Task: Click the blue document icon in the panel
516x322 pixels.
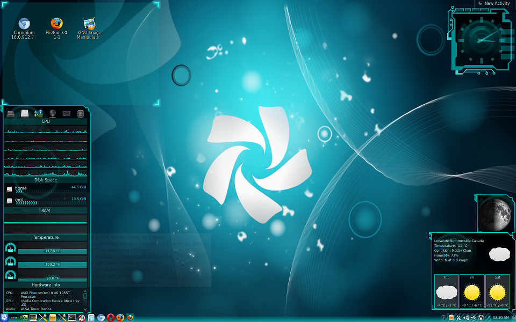Action: (x=91, y=318)
